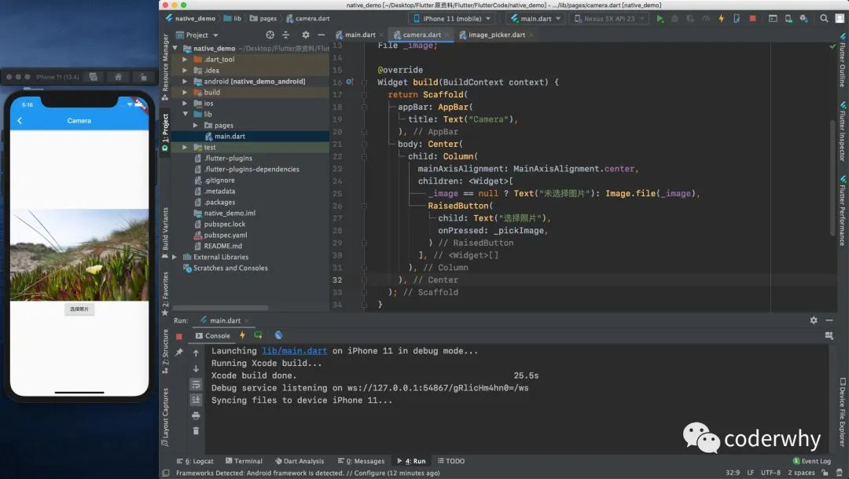Click the Profile gauge icon in top toolbar
The width and height of the screenshot is (849, 479).
click(705, 18)
